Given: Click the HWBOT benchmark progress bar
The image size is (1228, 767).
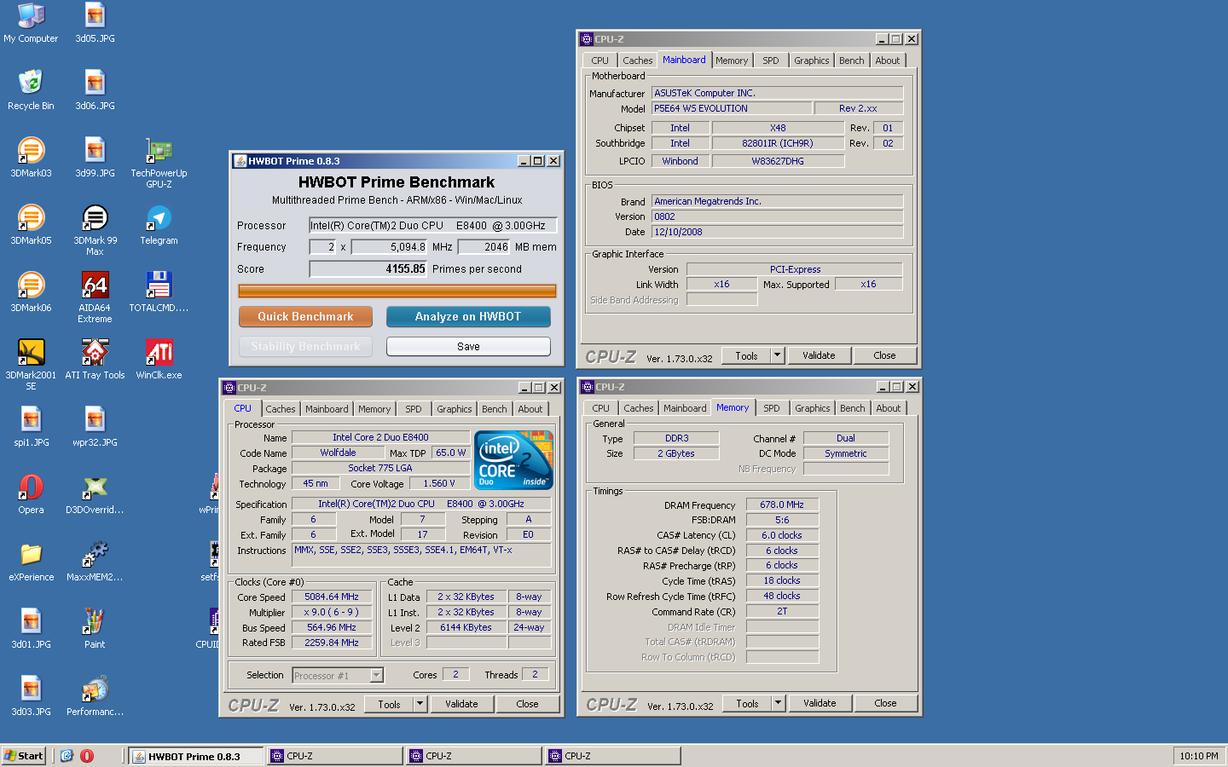Looking at the screenshot, I should click(397, 291).
